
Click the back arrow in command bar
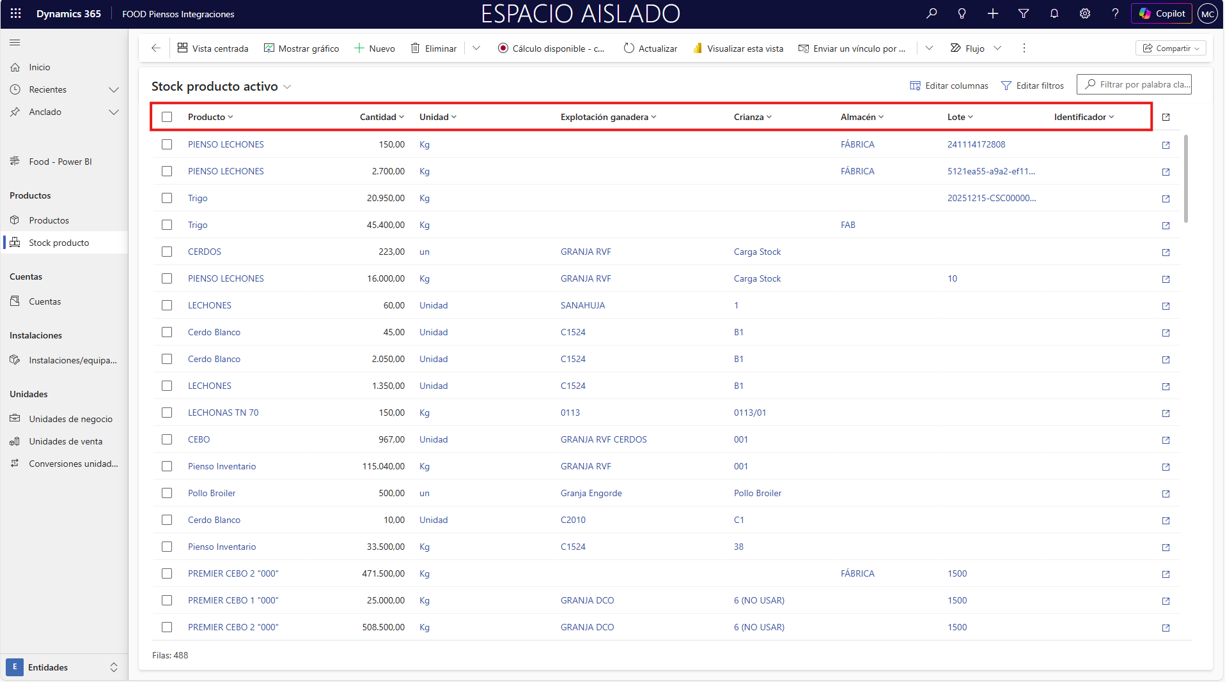(x=156, y=49)
